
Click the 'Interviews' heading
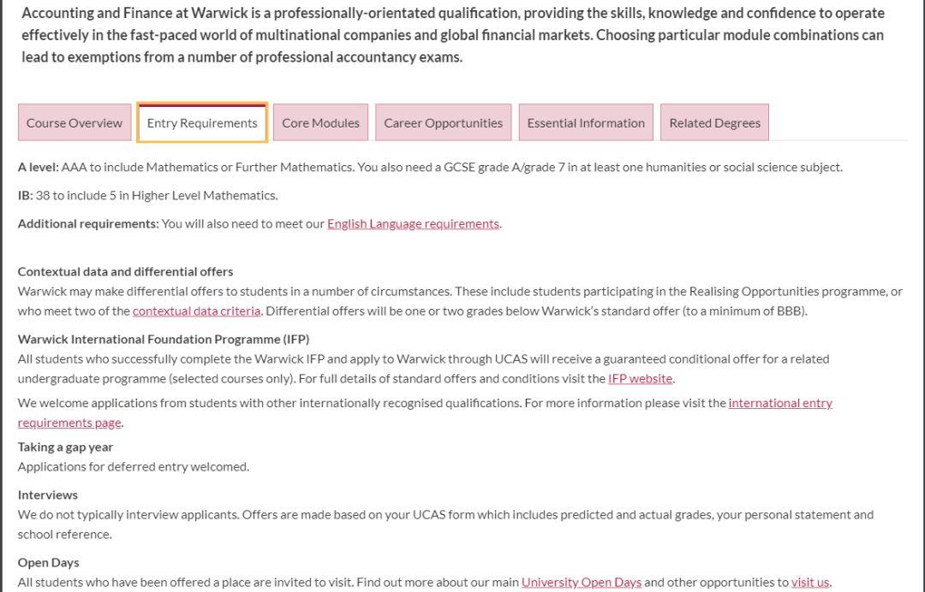(48, 494)
